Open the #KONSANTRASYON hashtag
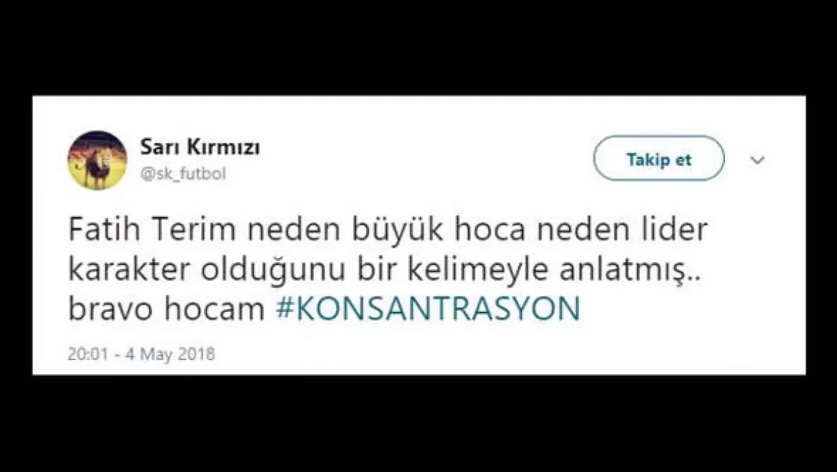This screenshot has width=837, height=472. (x=428, y=308)
